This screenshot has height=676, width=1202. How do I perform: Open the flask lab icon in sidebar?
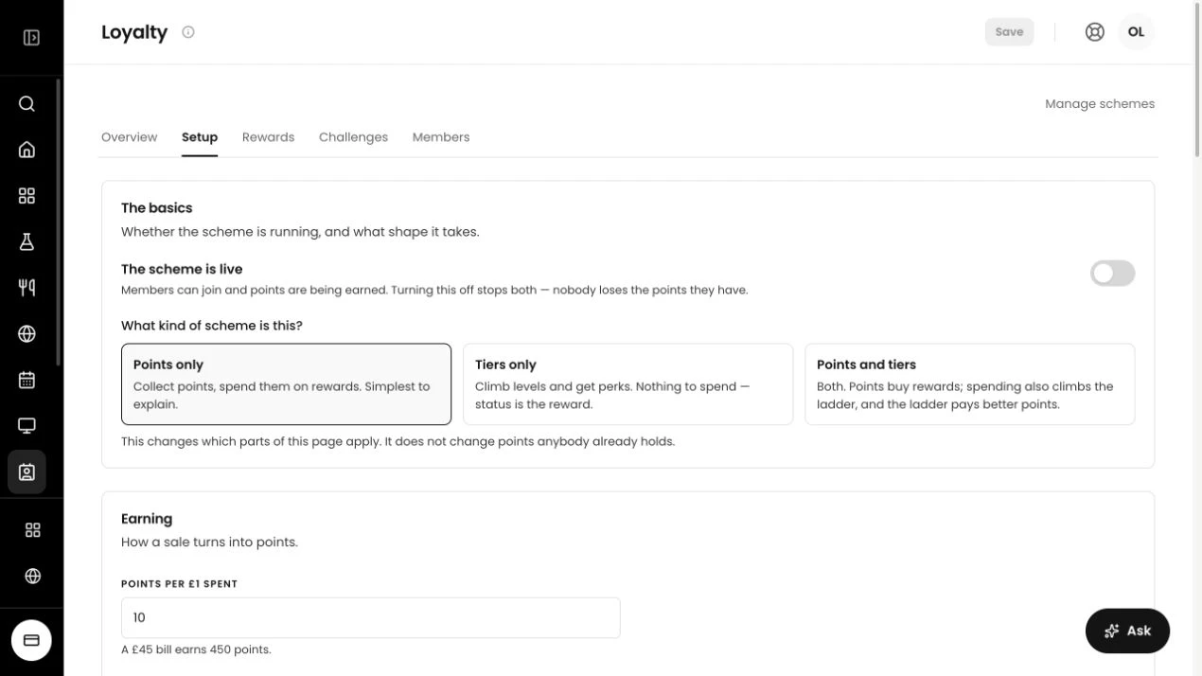click(27, 241)
